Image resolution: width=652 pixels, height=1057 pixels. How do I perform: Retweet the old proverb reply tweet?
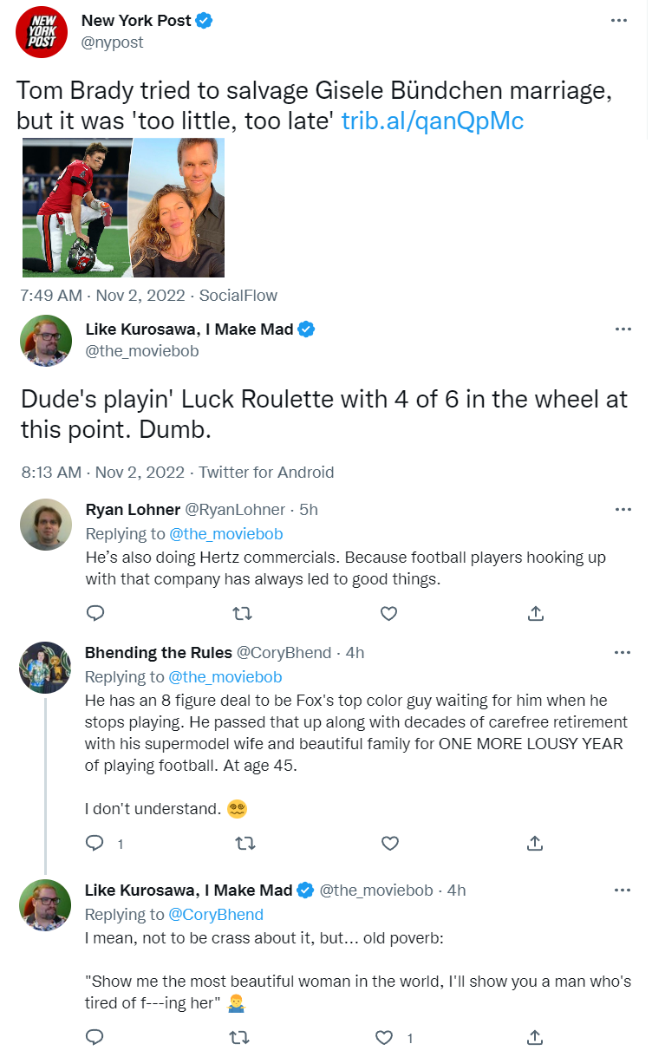pyautogui.click(x=244, y=1037)
